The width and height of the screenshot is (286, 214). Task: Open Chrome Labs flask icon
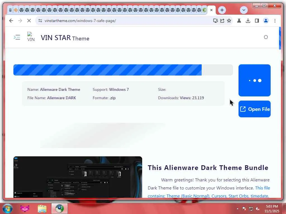239,21
